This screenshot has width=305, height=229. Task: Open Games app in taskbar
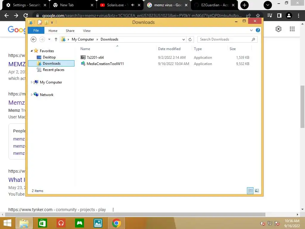coord(80,223)
